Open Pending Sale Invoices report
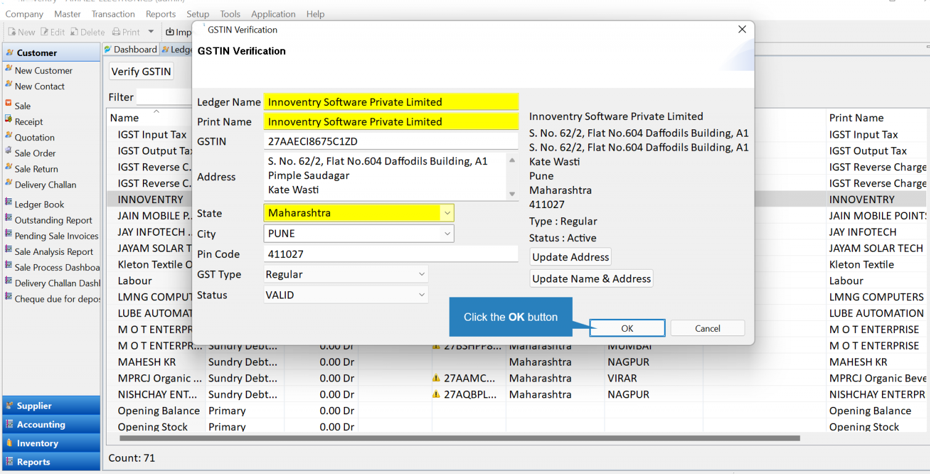 pos(56,236)
